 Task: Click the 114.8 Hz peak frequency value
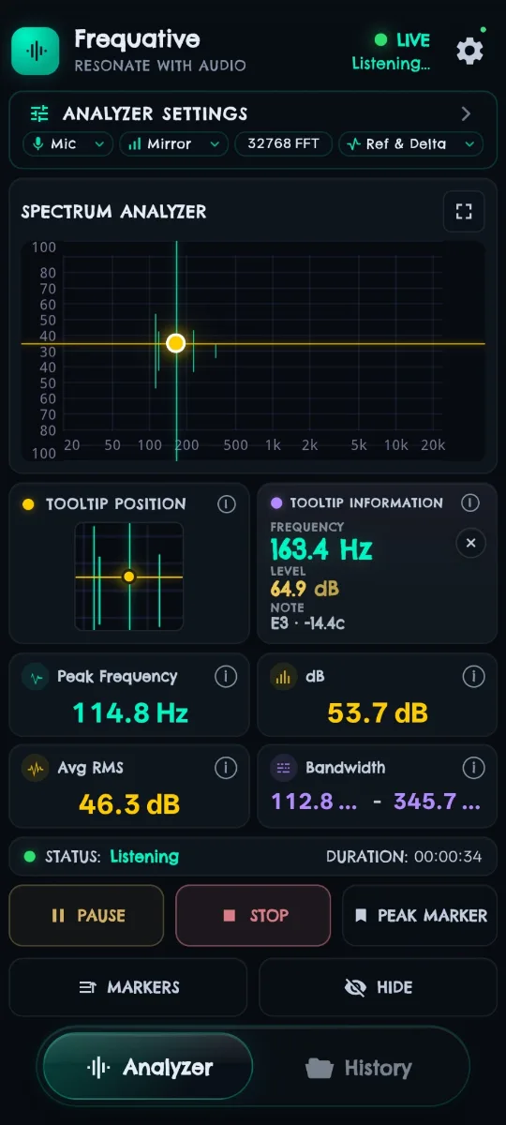click(130, 713)
